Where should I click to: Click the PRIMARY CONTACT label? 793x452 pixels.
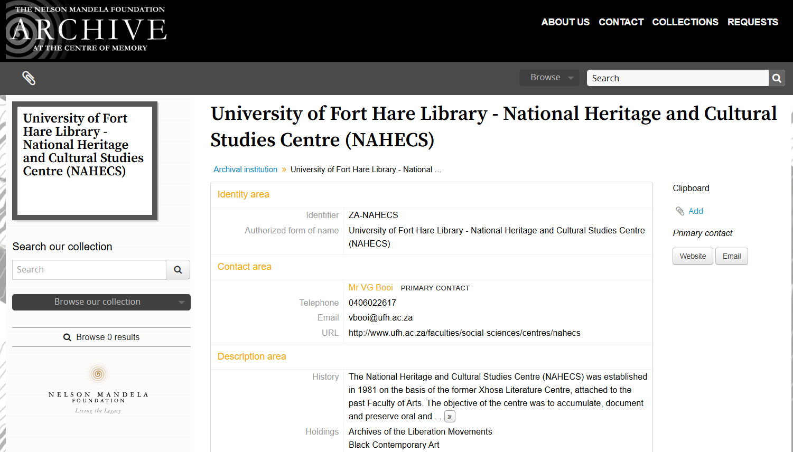pyautogui.click(x=435, y=288)
